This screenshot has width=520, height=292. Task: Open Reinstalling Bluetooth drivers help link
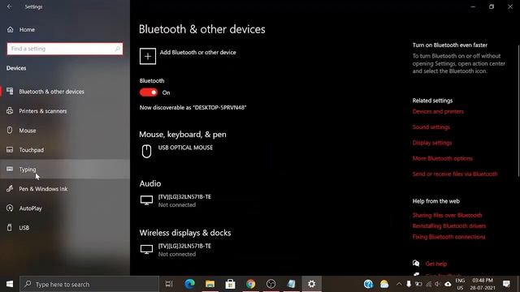[449, 225]
